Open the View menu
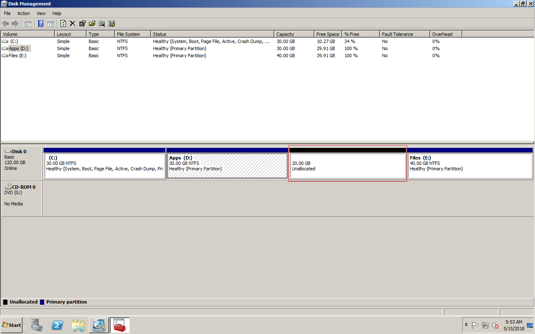Screen dimensions: 535x334 click(x=41, y=13)
